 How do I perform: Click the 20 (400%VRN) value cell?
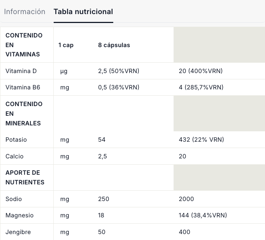201,71
